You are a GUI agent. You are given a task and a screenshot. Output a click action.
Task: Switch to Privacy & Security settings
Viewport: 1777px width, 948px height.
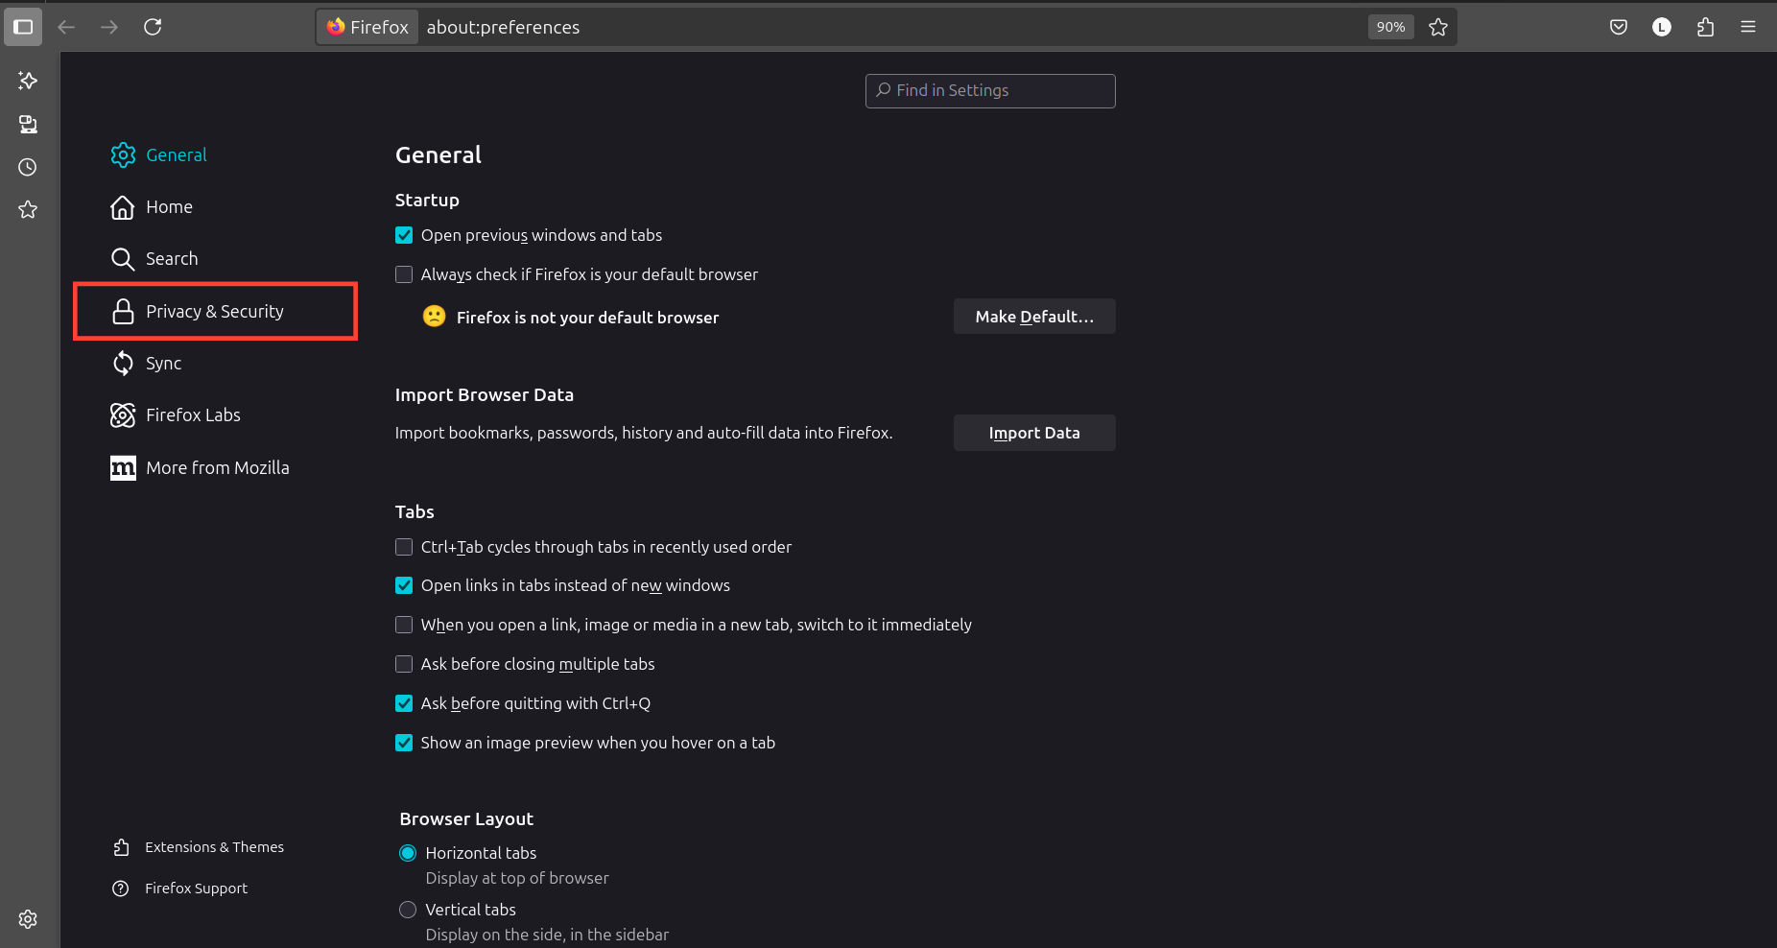[x=216, y=311]
